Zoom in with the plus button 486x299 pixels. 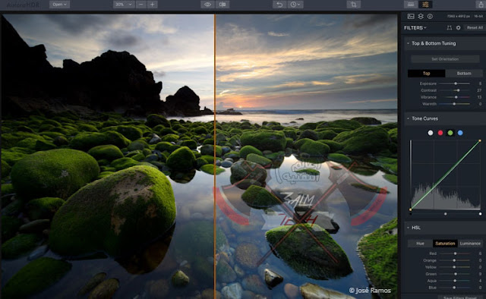[x=152, y=5]
